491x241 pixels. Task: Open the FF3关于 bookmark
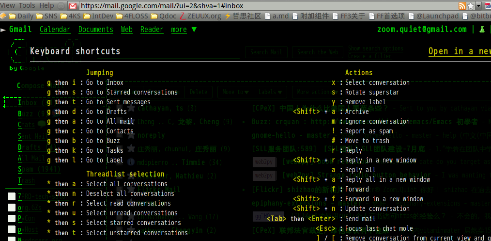[349, 16]
